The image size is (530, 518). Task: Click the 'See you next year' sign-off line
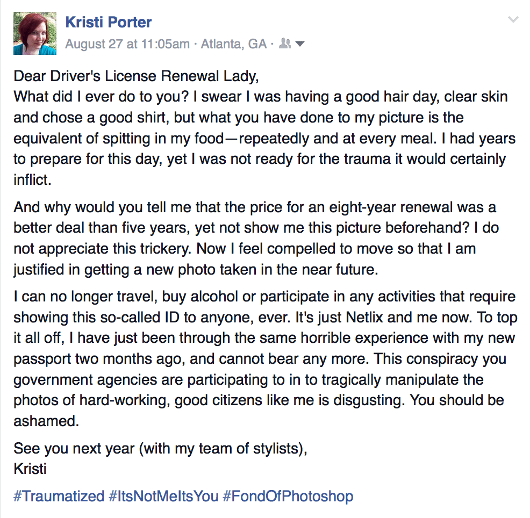[x=161, y=448]
